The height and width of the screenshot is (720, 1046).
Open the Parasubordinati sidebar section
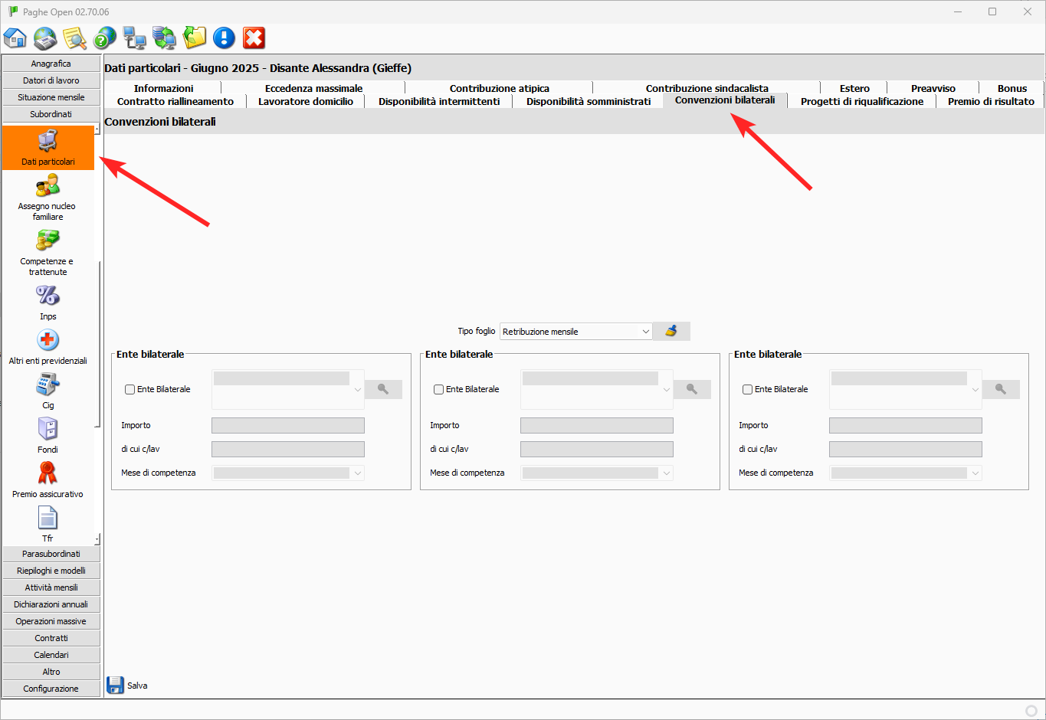(x=51, y=554)
